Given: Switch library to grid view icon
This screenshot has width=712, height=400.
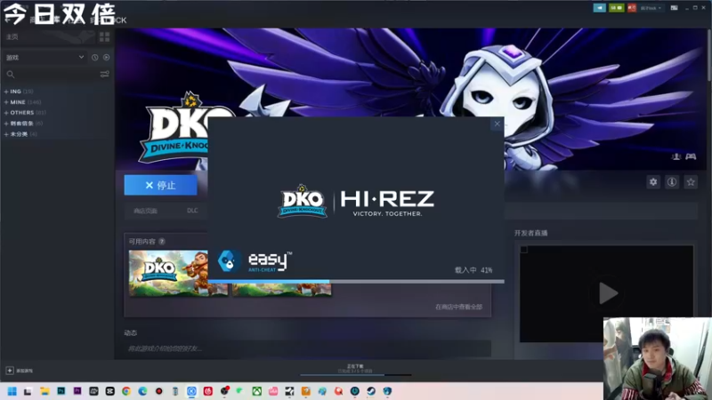Looking at the screenshot, I should (104, 36).
